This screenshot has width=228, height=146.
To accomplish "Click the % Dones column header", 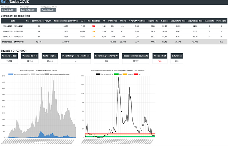I will tap(165, 21).
